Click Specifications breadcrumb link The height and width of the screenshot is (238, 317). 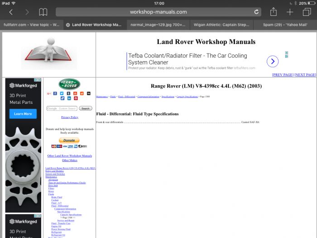168,97
